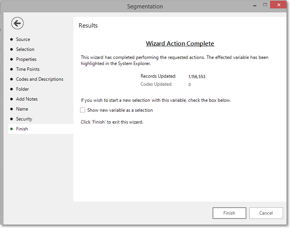
Task: Click the Segmentation title bar text
Action: click(145, 7)
